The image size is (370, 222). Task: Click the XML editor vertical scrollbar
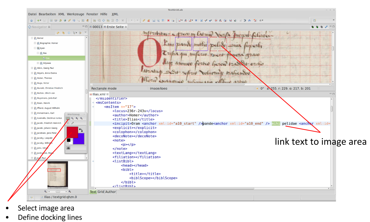pos(332,142)
